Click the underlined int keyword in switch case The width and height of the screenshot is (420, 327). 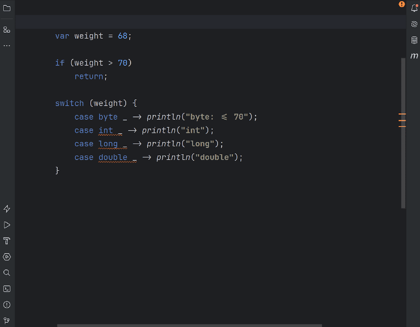click(105, 130)
